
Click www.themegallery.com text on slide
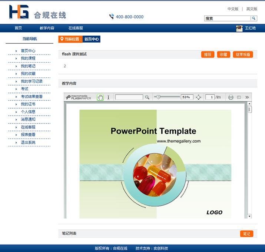(179, 141)
